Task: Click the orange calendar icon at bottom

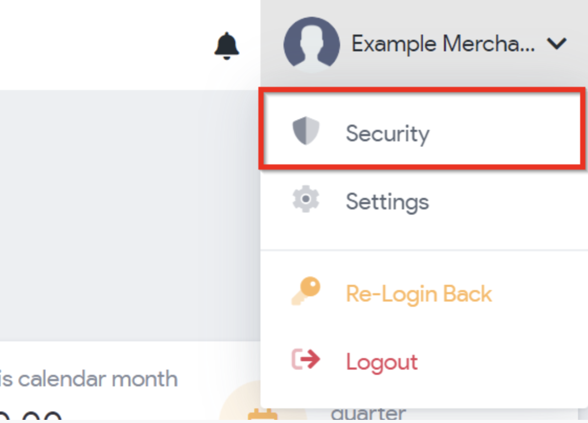Action: pos(263,415)
